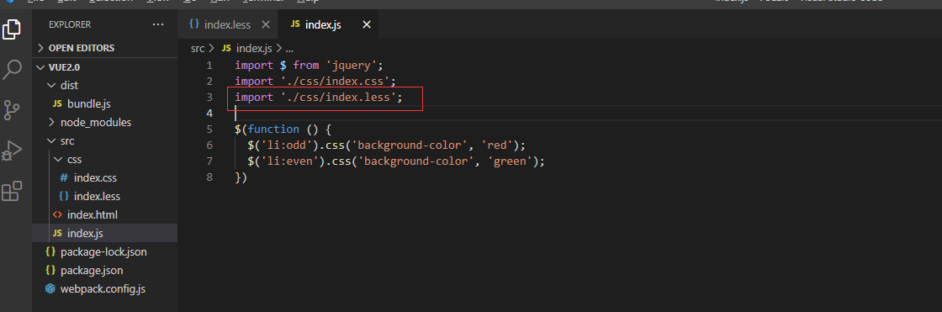The image size is (942, 312).
Task: Open the Source Control view
Action: pos(12,110)
